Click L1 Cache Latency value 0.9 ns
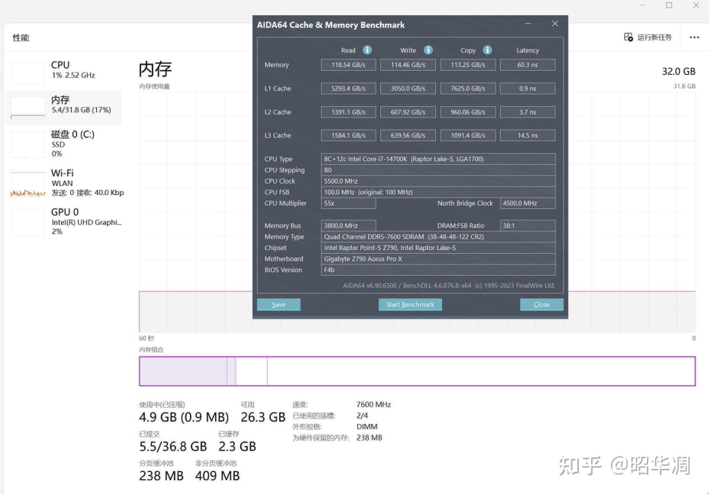709x494 pixels. (x=527, y=88)
